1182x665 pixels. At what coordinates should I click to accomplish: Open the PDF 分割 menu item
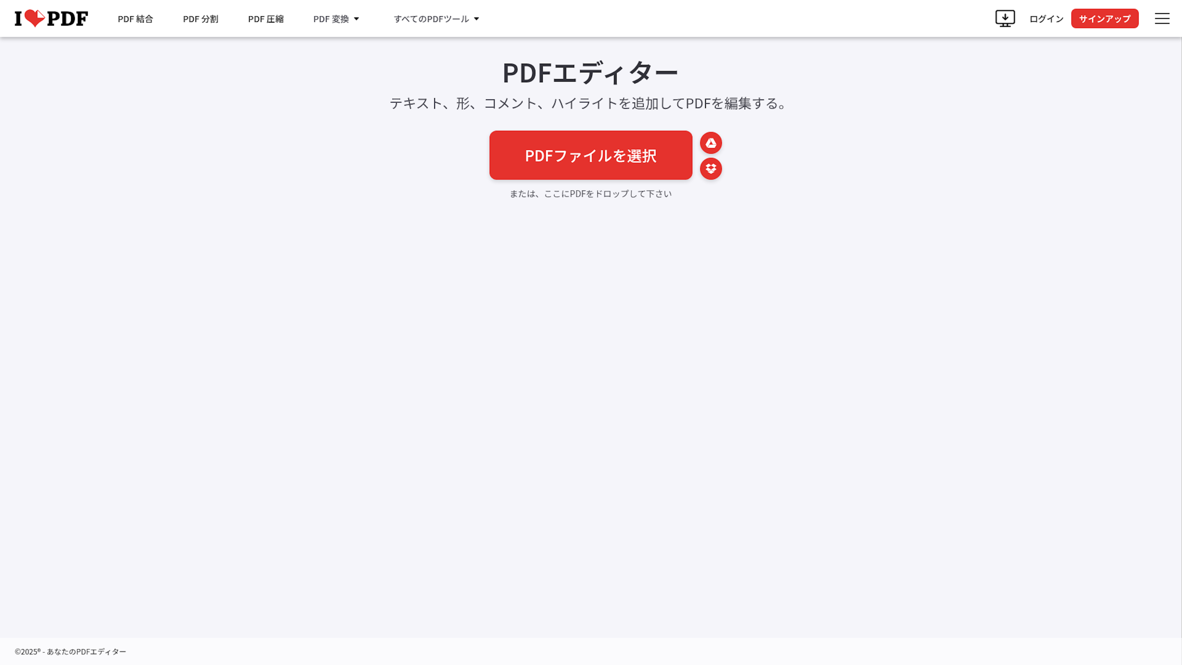pyautogui.click(x=200, y=19)
